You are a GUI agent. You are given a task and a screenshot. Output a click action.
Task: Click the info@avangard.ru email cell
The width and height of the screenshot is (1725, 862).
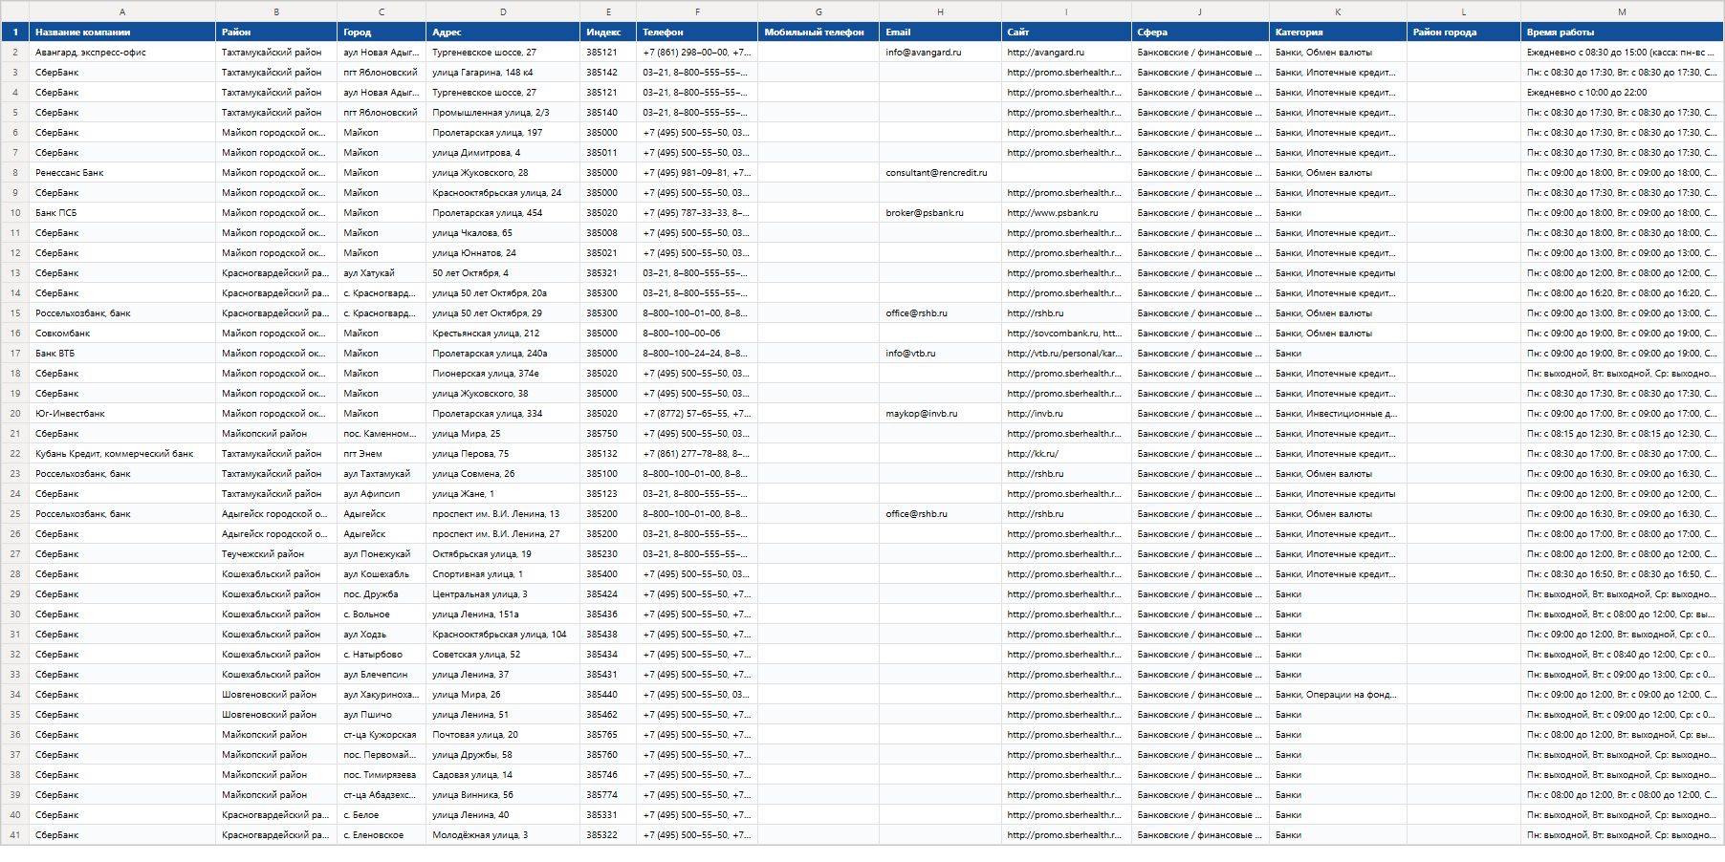tap(940, 53)
